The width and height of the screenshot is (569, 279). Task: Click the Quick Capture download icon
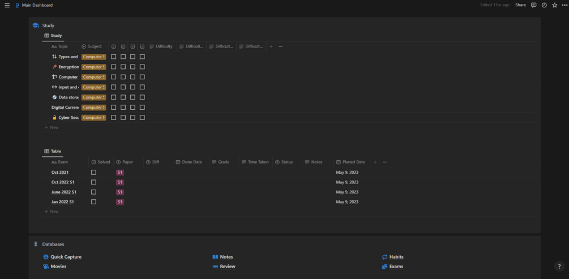pos(46,257)
